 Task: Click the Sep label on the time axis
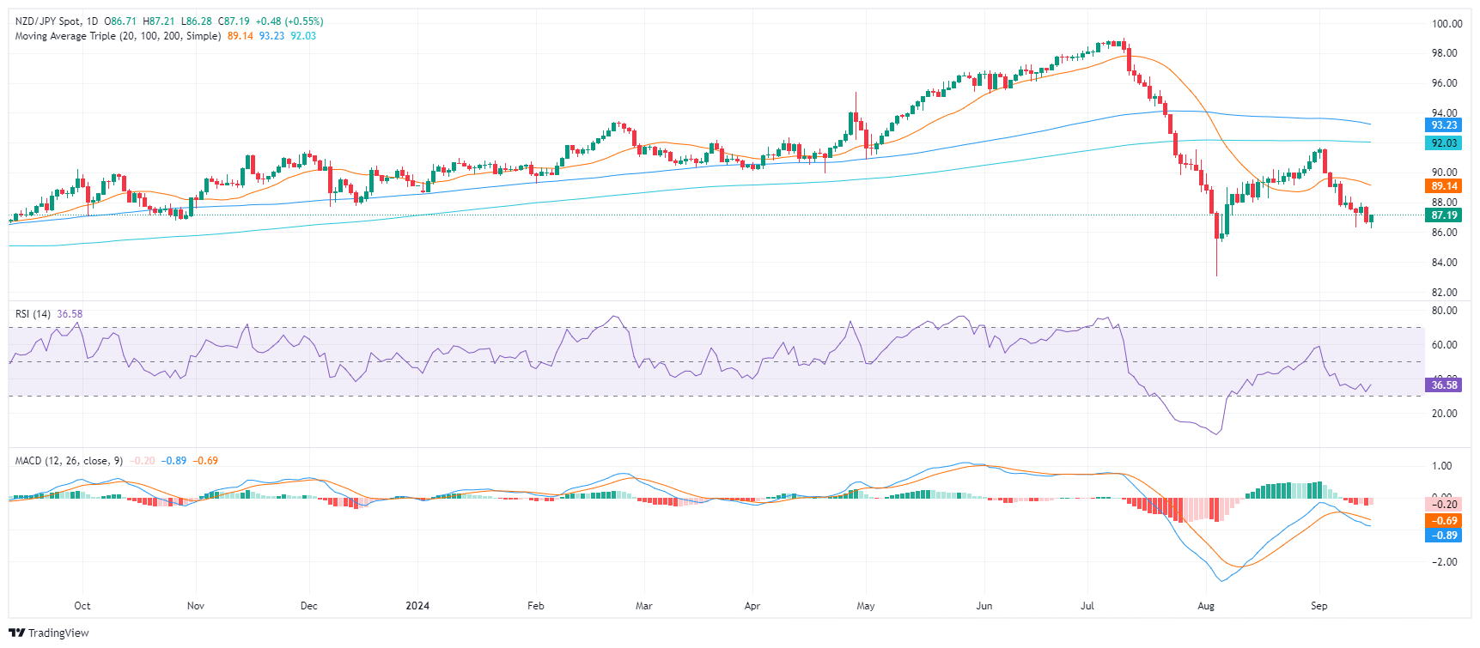pyautogui.click(x=1319, y=606)
